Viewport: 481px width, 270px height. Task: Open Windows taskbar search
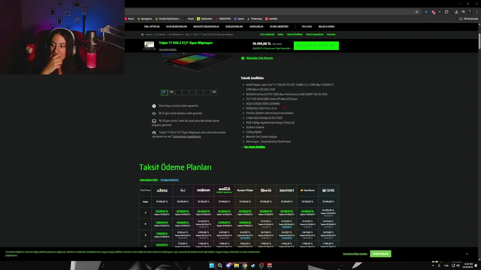[220, 265]
